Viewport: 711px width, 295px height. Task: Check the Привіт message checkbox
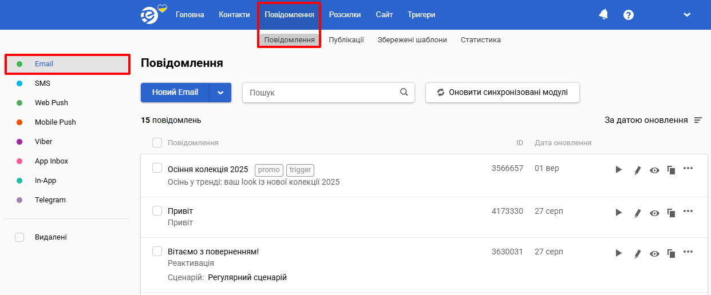[x=157, y=211]
